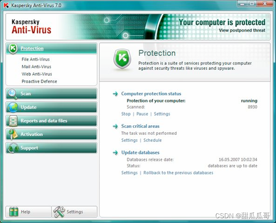Open the Activation section

[51, 134]
